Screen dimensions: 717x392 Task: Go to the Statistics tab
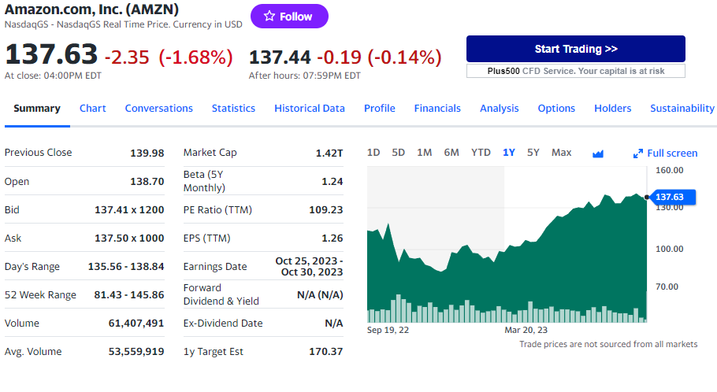pyautogui.click(x=233, y=109)
